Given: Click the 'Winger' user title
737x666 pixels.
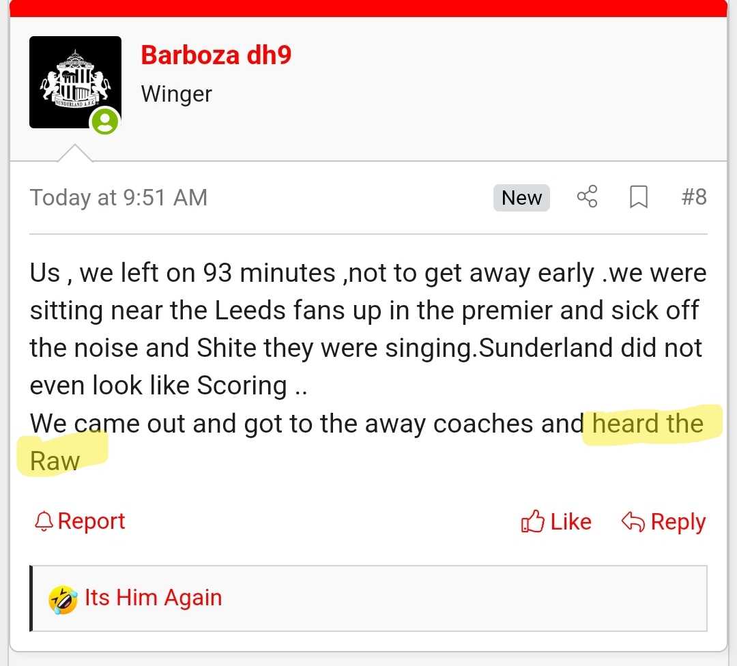Looking at the screenshot, I should point(176,94).
